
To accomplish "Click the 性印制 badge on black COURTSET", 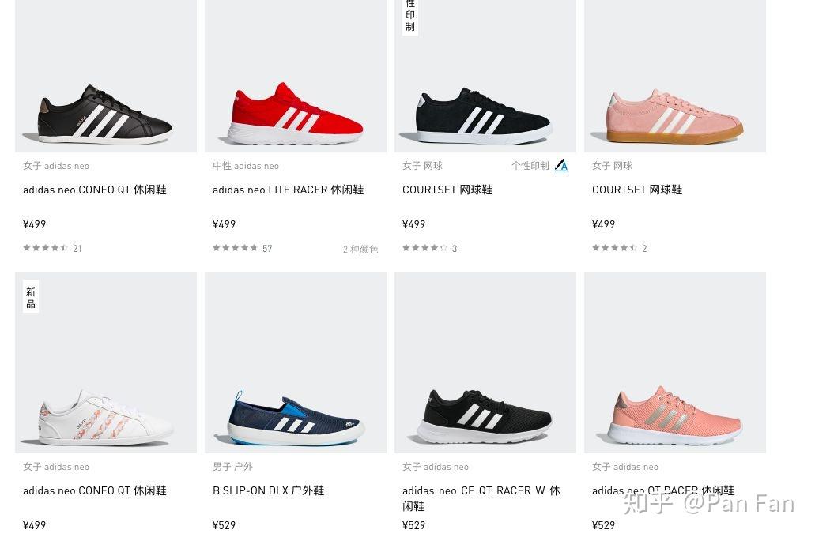I will click(x=410, y=17).
